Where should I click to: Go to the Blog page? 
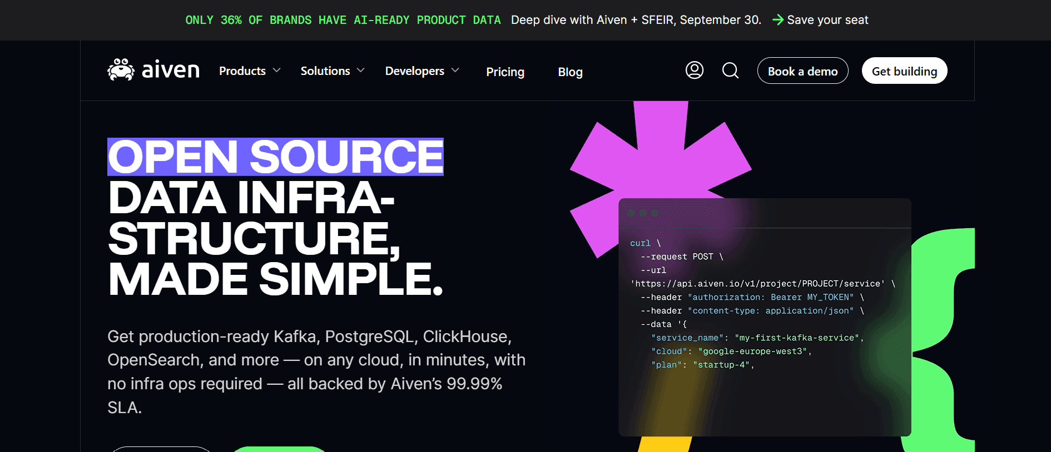[570, 72]
